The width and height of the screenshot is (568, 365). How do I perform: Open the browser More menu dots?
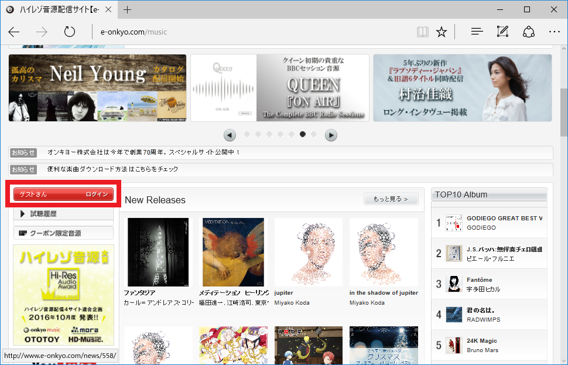[x=554, y=32]
